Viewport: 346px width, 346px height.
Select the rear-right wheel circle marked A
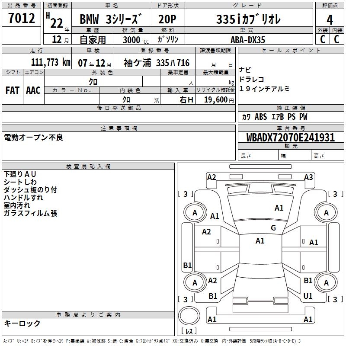tap(326, 282)
